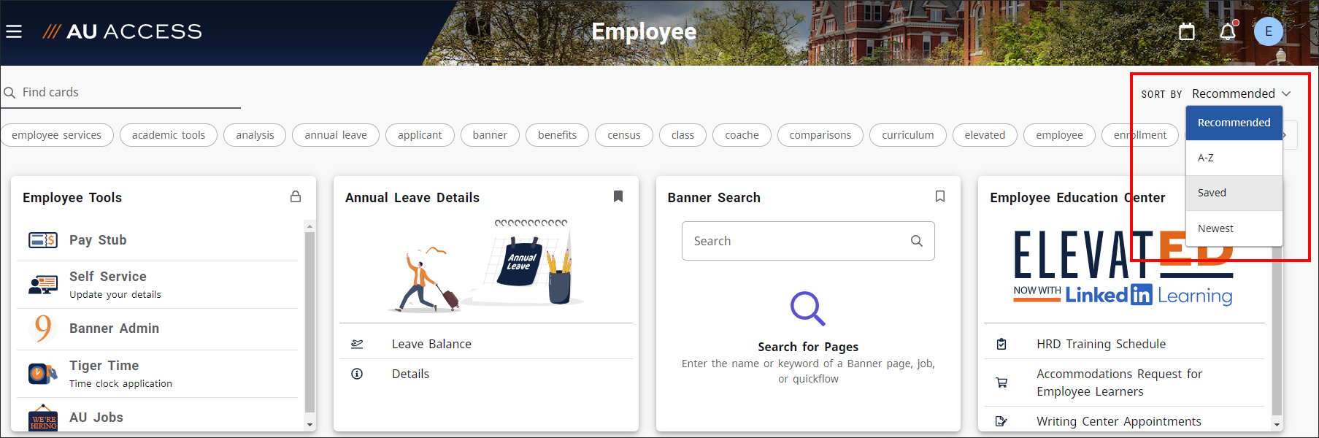Open the Sort By Recommended dropdown

1241,93
